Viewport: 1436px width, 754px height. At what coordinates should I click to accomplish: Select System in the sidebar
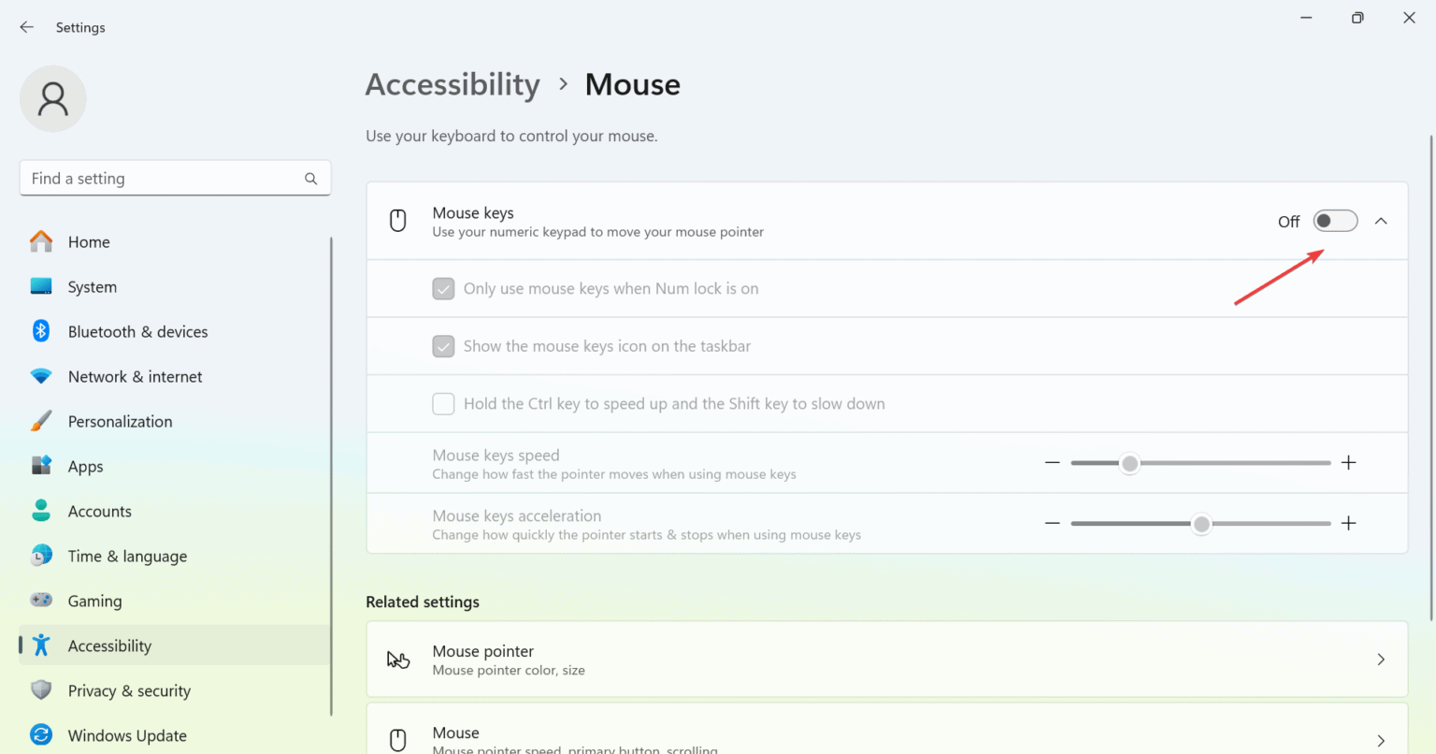92,287
